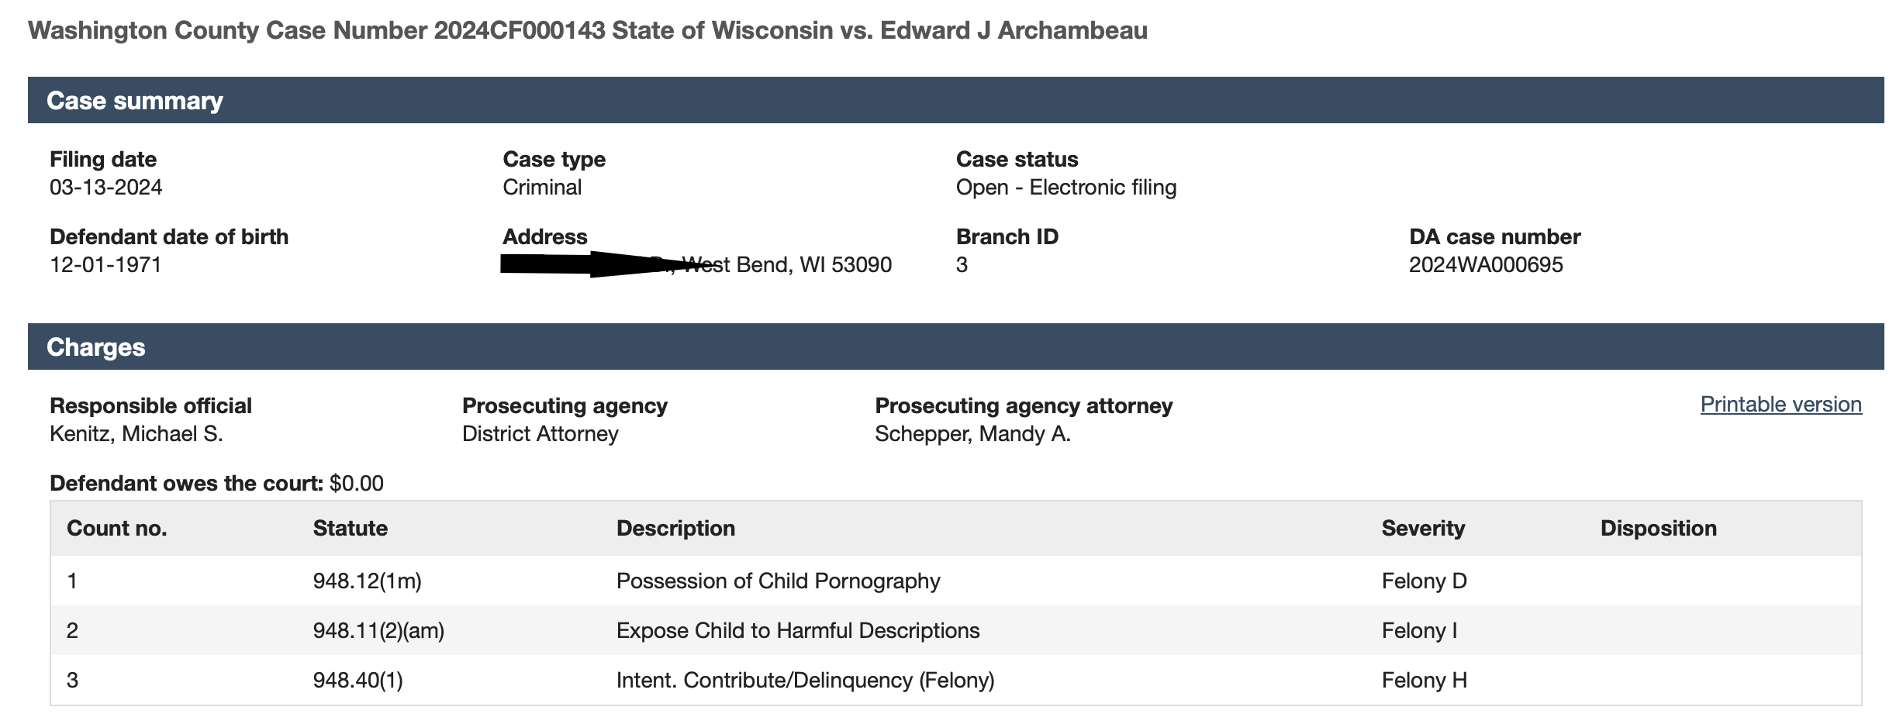This screenshot has height=724, width=1903.
Task: Click the Statute column header
Action: [351, 529]
